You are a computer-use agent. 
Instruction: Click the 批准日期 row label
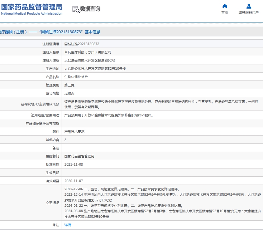53,165
